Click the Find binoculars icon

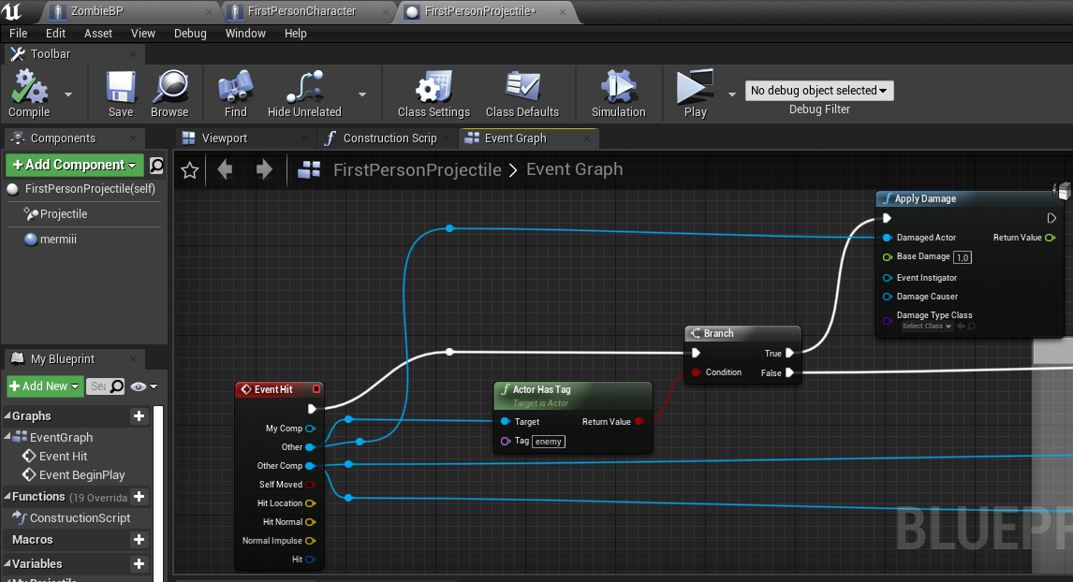point(235,87)
